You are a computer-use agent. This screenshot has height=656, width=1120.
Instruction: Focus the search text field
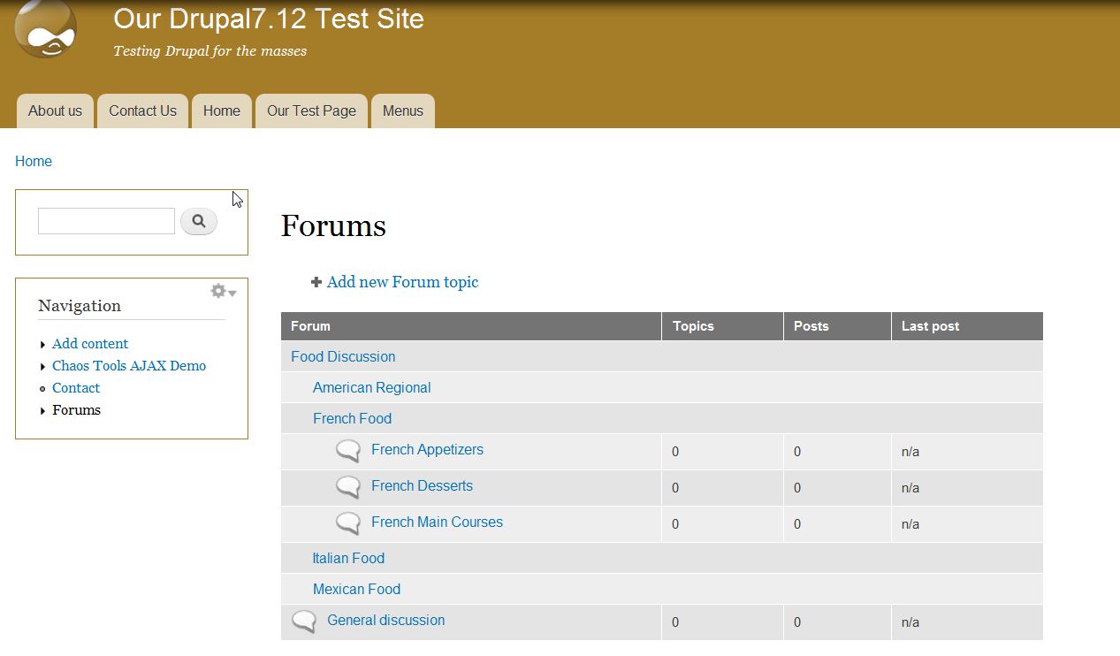106,221
